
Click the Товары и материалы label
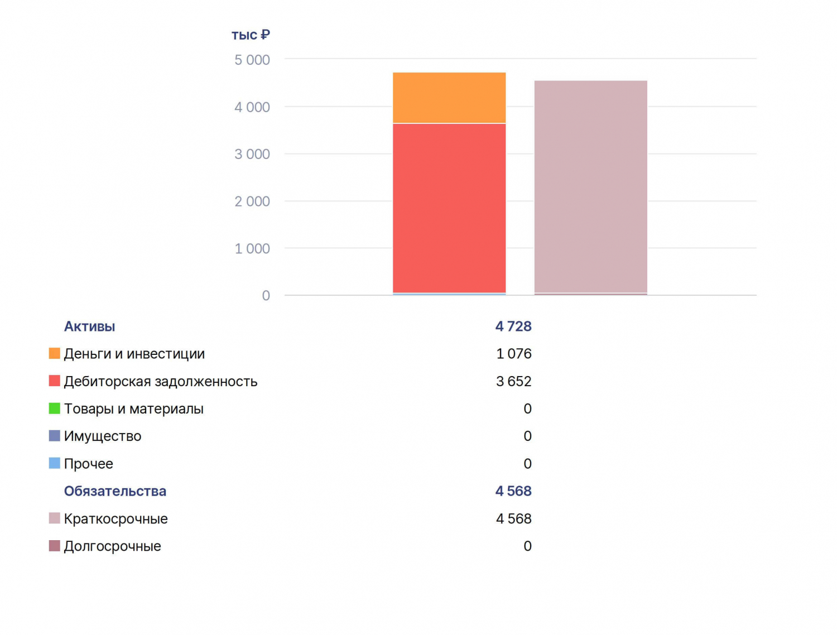click(x=133, y=409)
